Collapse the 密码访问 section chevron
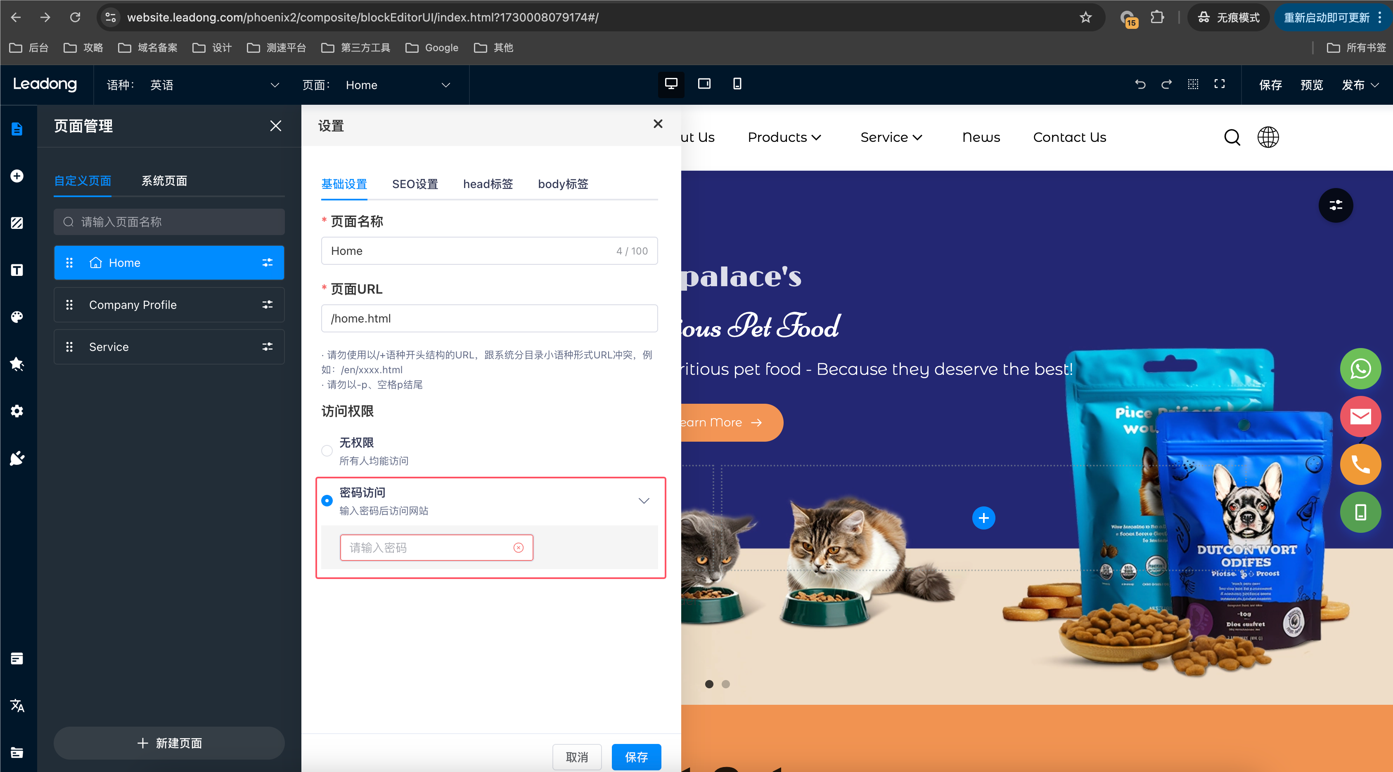This screenshot has width=1393, height=772. coord(644,501)
